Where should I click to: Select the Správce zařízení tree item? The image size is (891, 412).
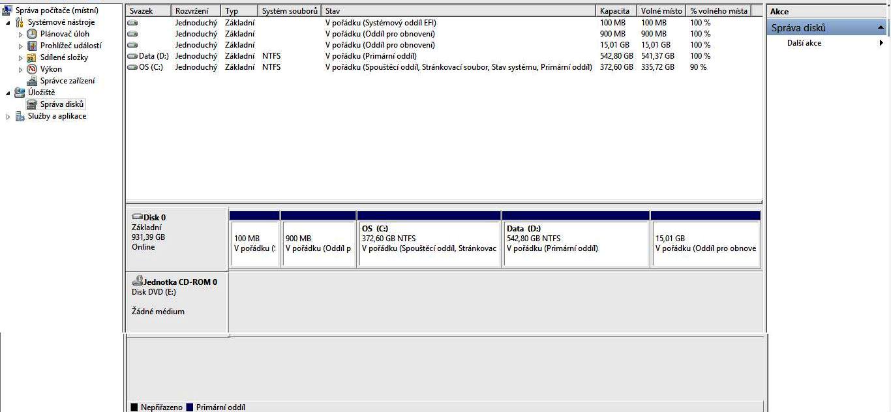[67, 81]
